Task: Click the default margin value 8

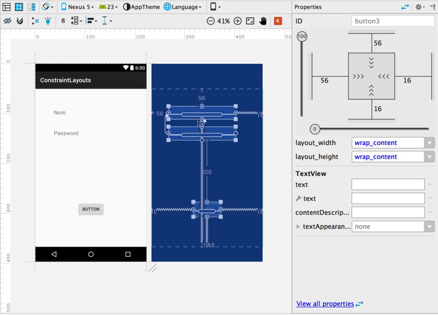Action: point(63,21)
